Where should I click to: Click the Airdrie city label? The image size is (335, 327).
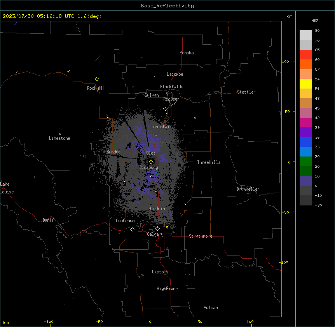tap(157, 209)
